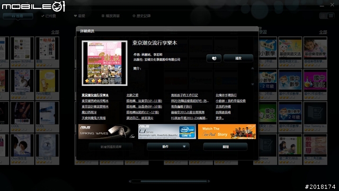The width and height of the screenshot is (339, 191).
Task: Switch to the 播放清單 tab
Action: 111,16
